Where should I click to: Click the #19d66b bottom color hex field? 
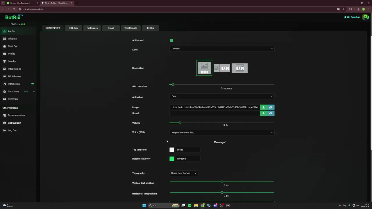click(x=188, y=159)
